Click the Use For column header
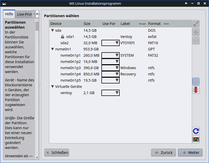Image resolution: width=209 pixels, height=163 pixels. click(110, 24)
